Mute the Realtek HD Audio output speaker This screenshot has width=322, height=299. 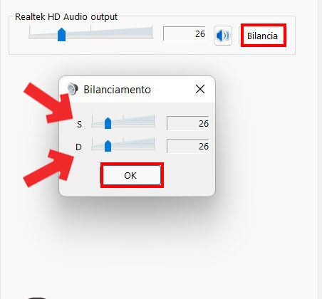tap(223, 36)
